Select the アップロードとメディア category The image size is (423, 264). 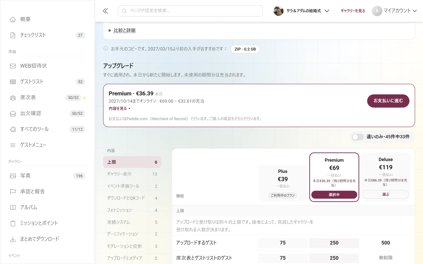coord(132,258)
